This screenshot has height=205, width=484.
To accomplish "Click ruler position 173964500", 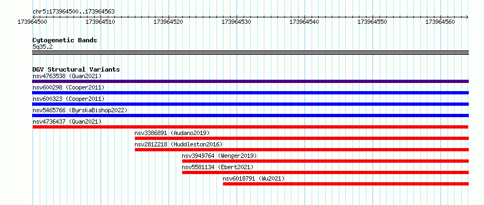I will (x=33, y=22).
